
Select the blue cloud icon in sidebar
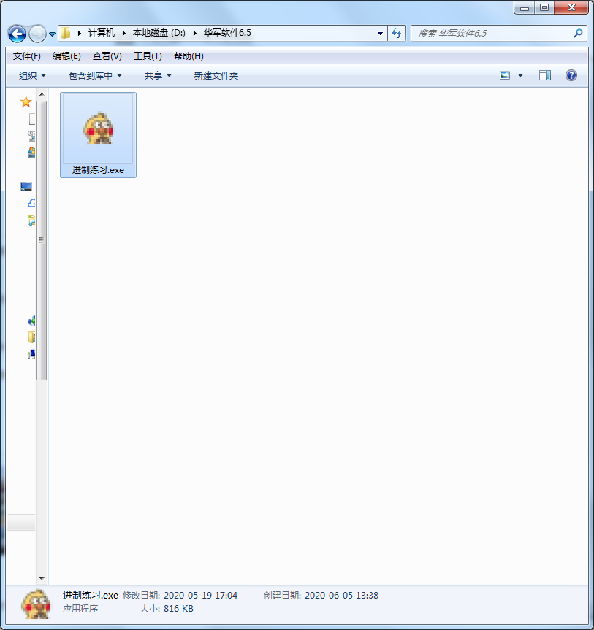click(31, 203)
